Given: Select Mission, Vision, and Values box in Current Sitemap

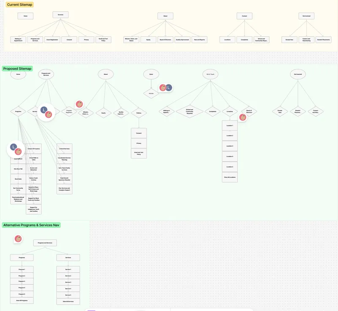Looking at the screenshot, I should coord(131,40).
